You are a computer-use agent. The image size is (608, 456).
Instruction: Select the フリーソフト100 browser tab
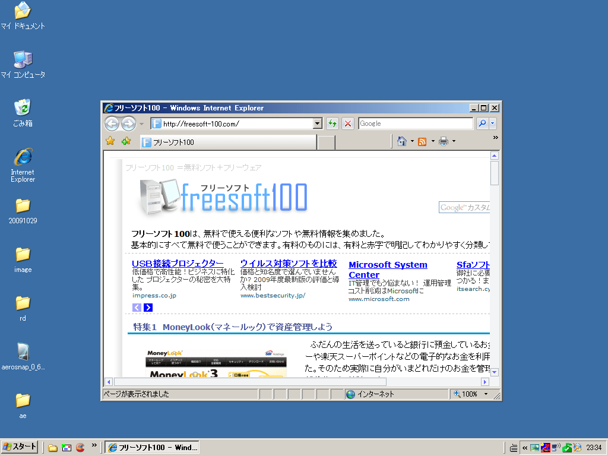(x=228, y=142)
